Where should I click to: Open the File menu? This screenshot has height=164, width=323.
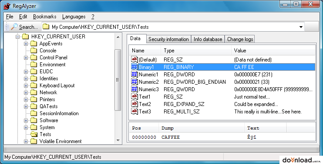(10, 17)
